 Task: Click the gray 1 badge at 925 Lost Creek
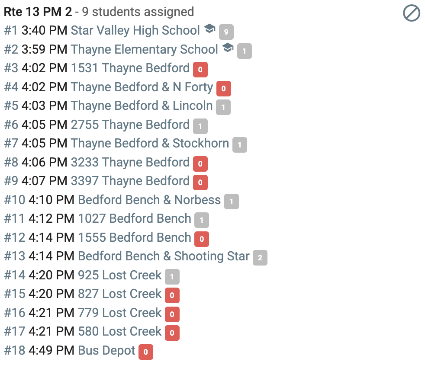coord(172,277)
